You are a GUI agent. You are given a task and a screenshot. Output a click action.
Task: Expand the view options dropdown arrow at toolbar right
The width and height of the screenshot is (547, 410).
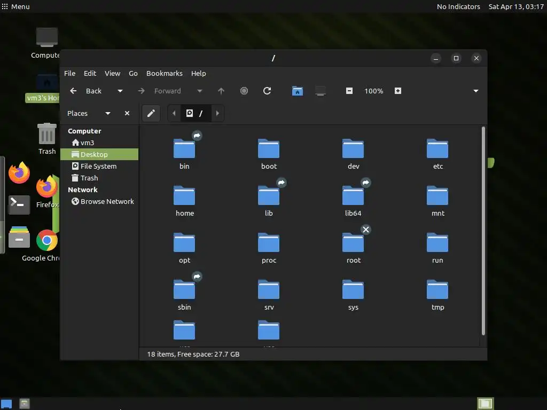475,91
